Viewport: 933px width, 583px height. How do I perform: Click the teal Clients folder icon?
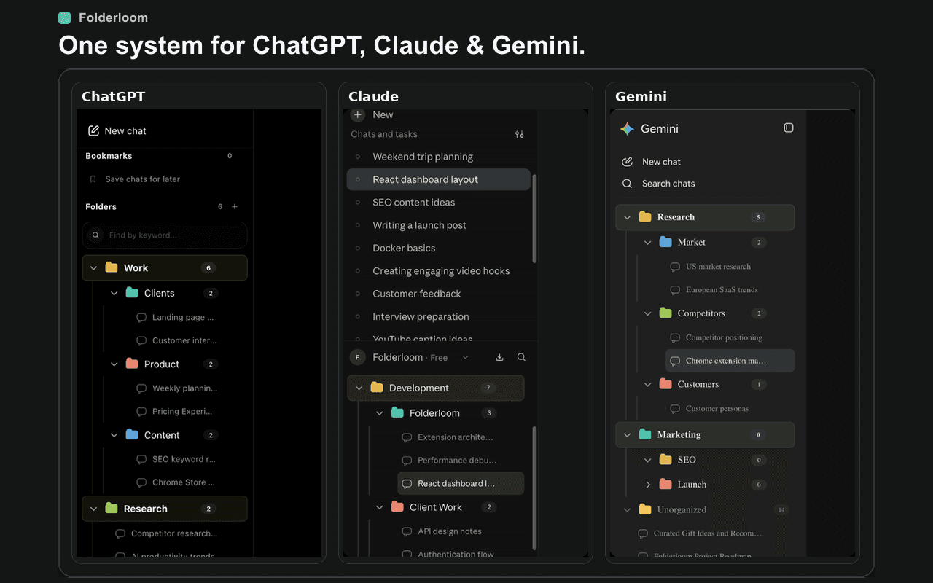(x=132, y=293)
